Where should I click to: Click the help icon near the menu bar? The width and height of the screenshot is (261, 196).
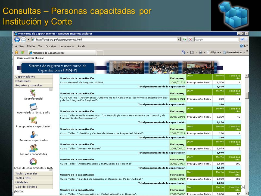(241, 46)
